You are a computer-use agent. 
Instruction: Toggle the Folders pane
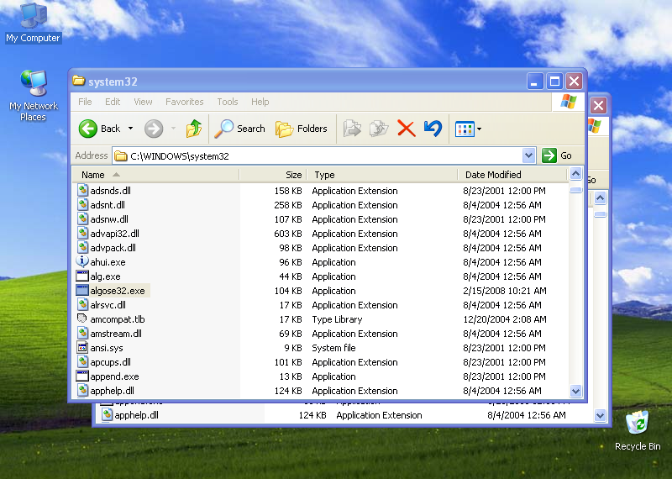click(301, 129)
